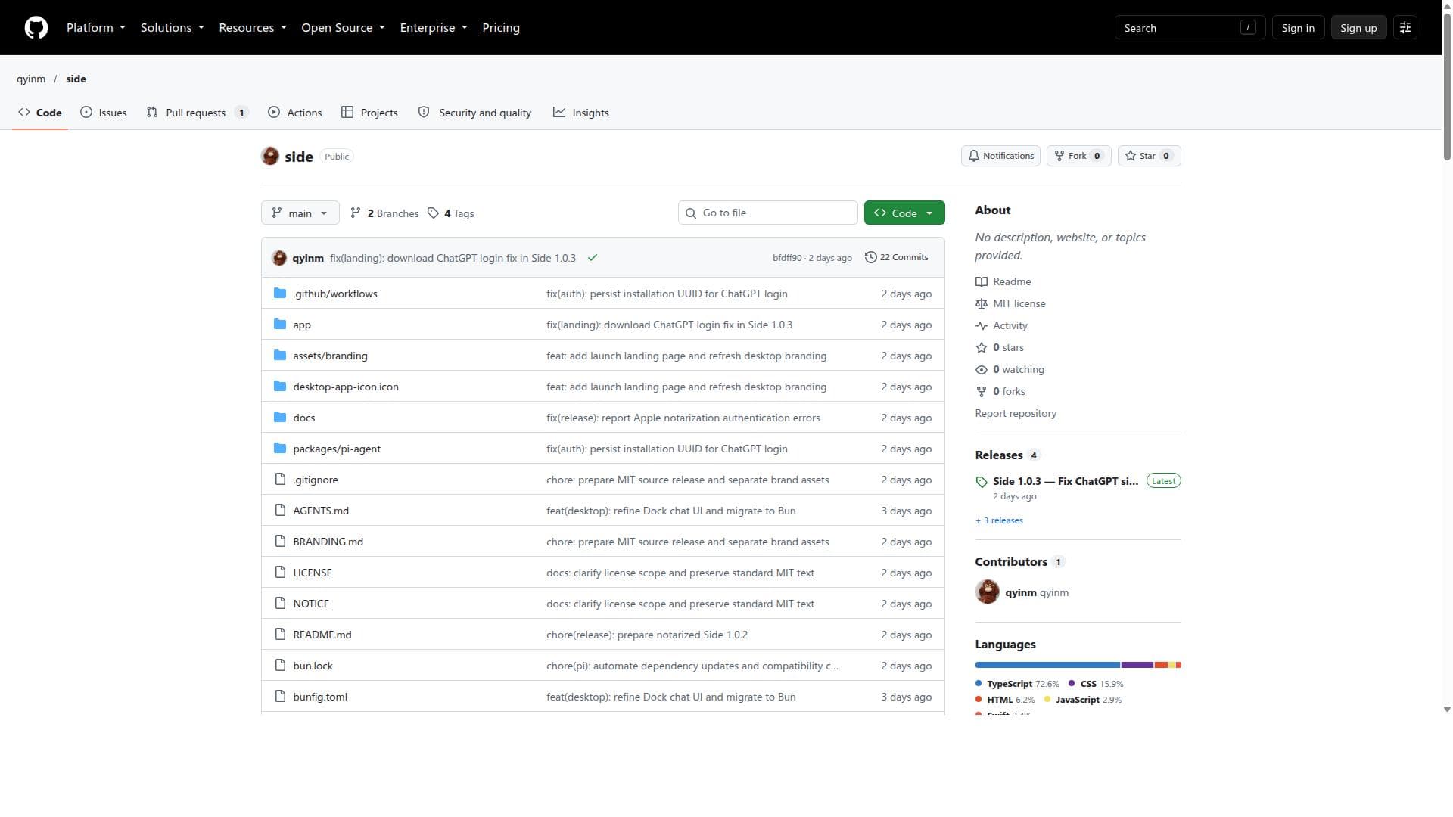This screenshot has height=817, width=1453.
Task: Click the book icon beside Readme
Action: point(982,281)
